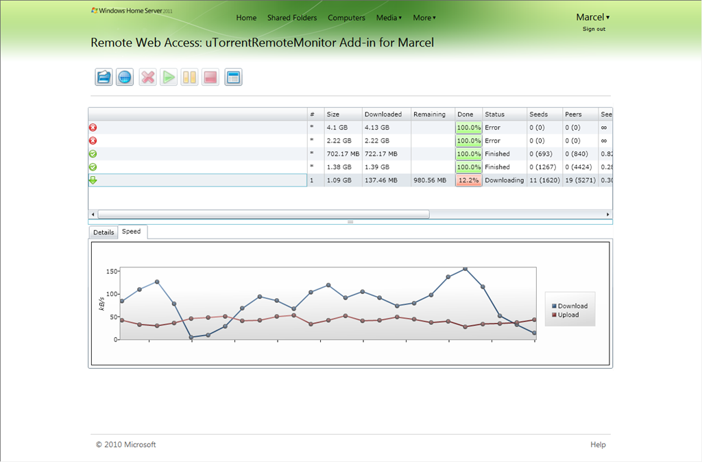The image size is (702, 462).
Task: Click the splitter grip below torrent list
Action: pos(350,221)
